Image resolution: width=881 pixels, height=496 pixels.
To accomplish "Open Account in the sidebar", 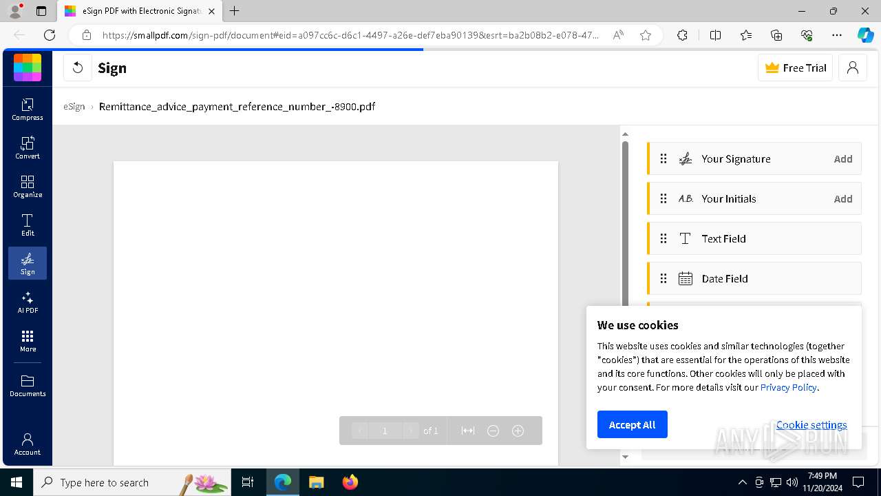I will pyautogui.click(x=28, y=444).
